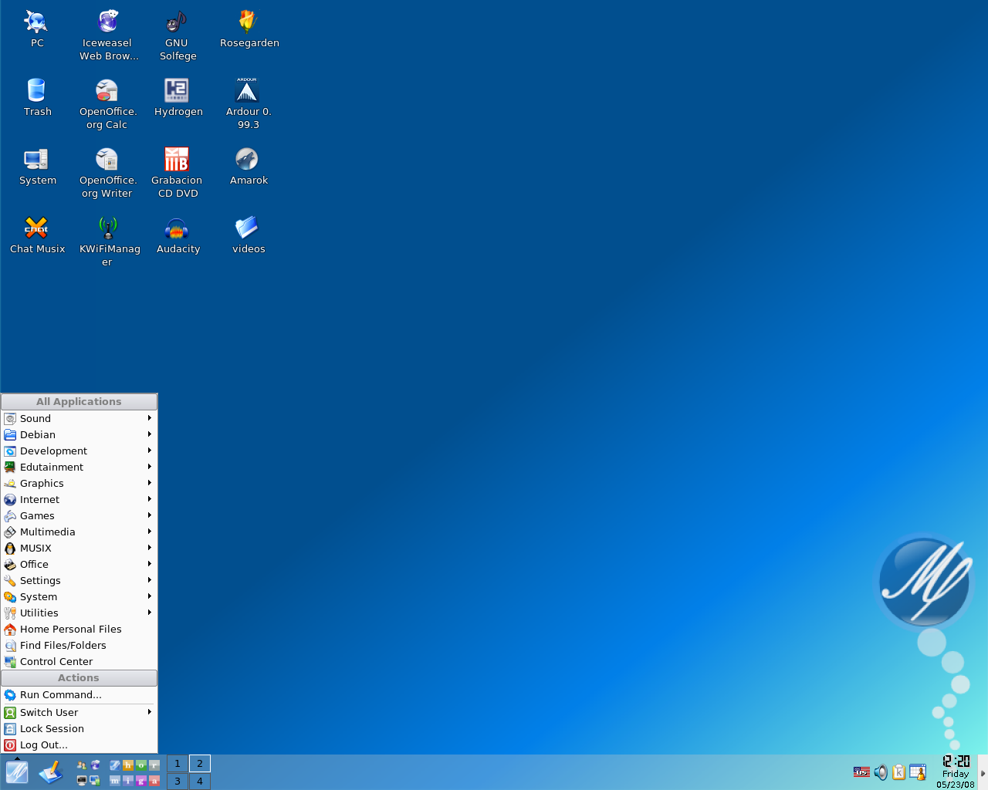This screenshot has width=988, height=790.
Task: Expand the Edutainment submenu
Action: point(79,467)
